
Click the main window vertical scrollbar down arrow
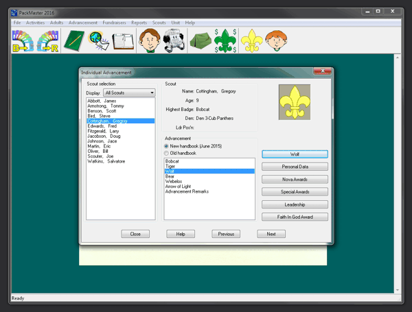pos(398,290)
